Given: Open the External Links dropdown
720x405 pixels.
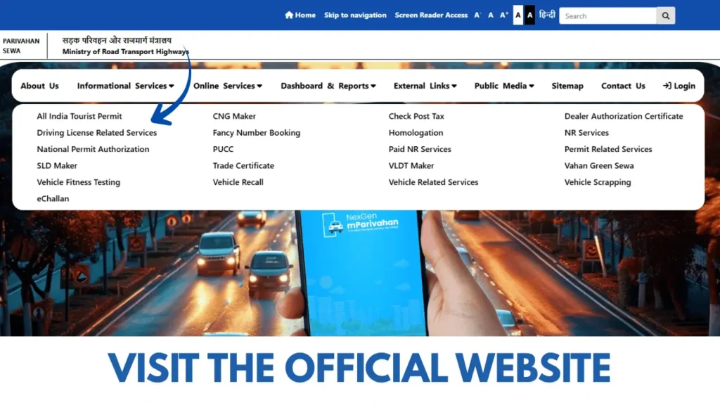Looking at the screenshot, I should point(425,85).
